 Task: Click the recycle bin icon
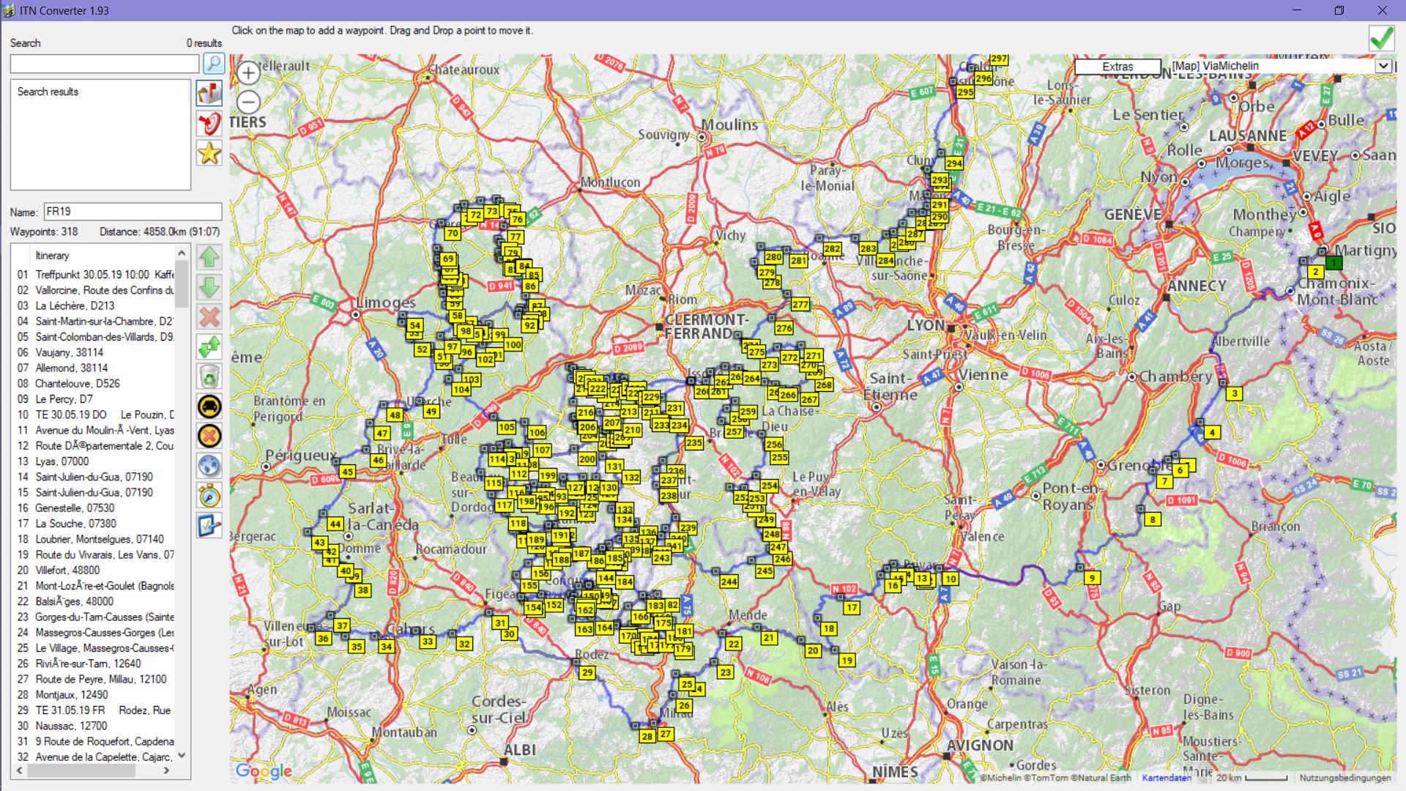coord(209,376)
